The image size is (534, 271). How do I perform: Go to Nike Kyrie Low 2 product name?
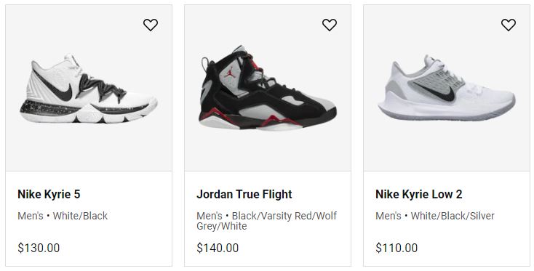coord(419,194)
